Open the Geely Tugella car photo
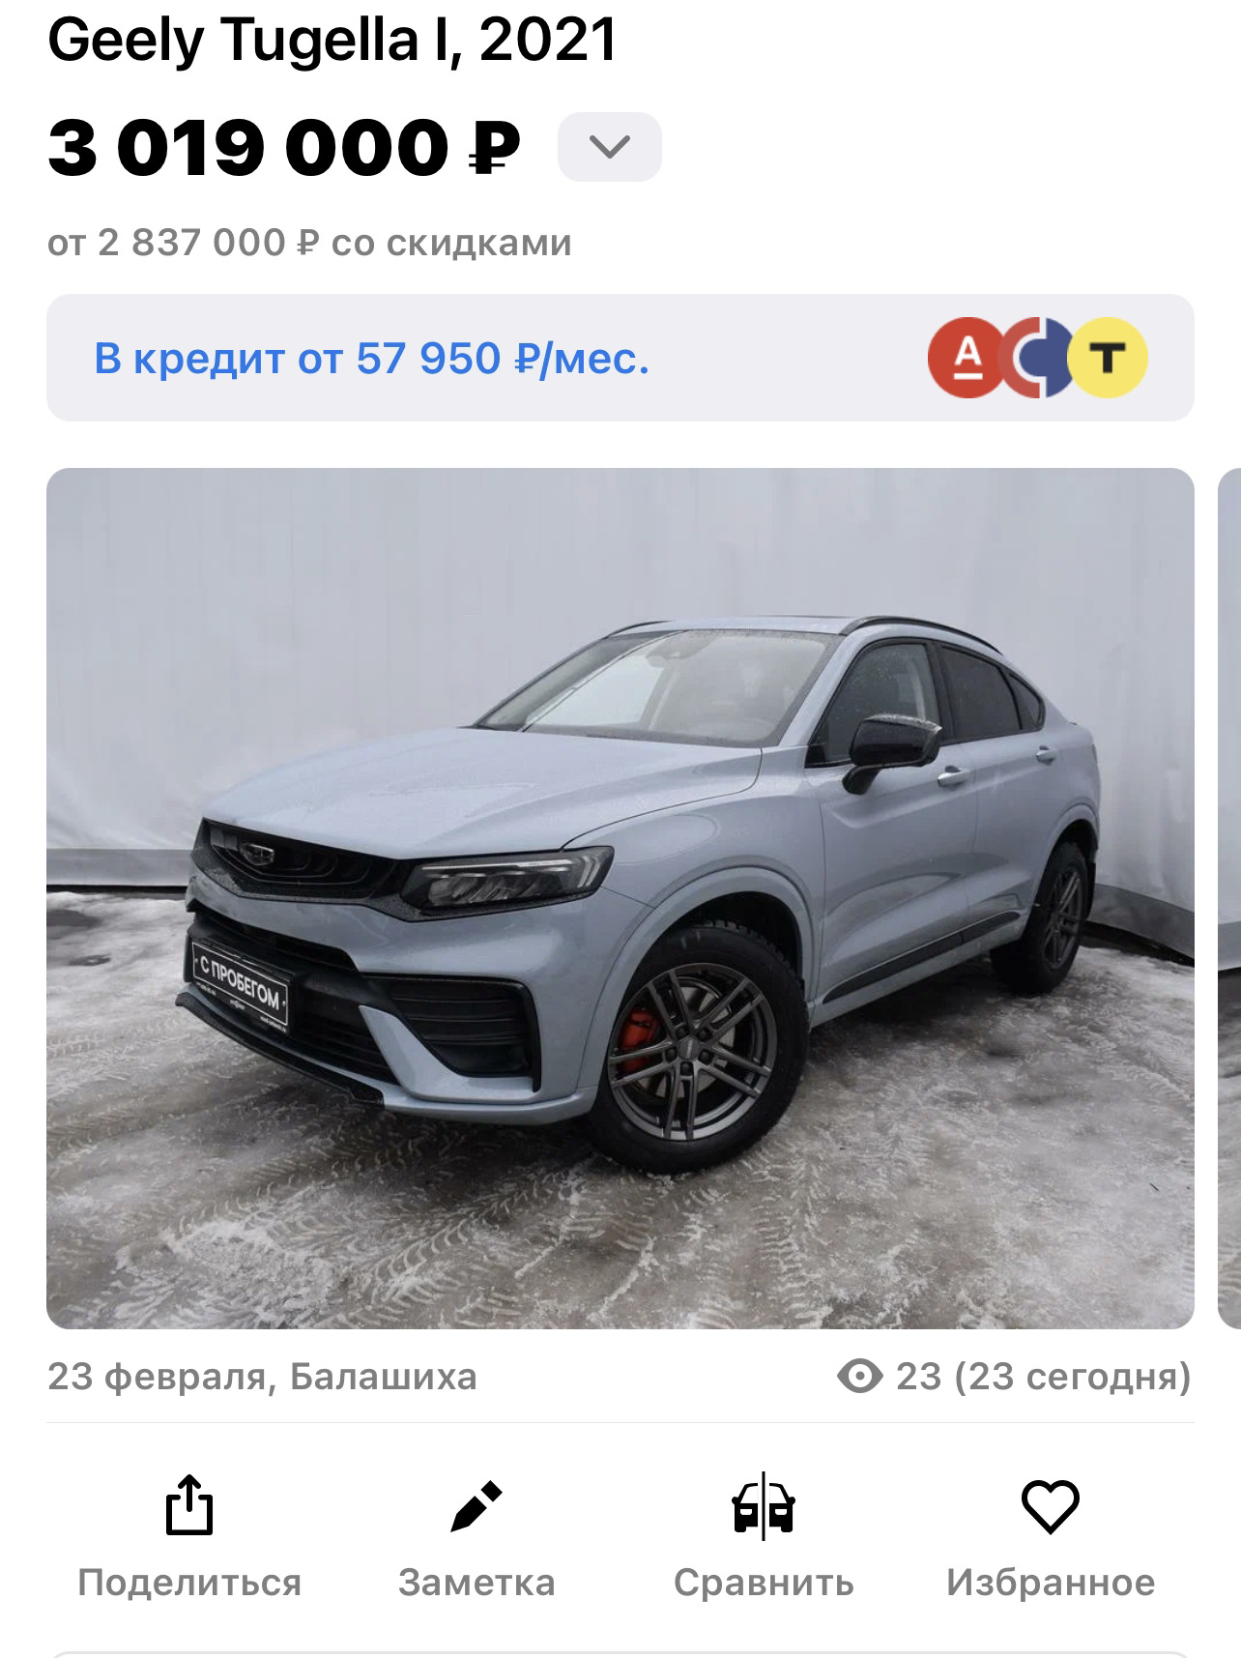This screenshot has width=1241, height=1658. click(x=620, y=898)
